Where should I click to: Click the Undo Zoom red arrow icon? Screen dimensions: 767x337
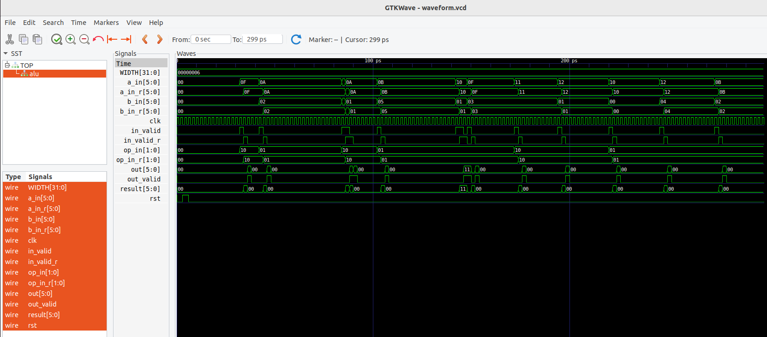[98, 39]
